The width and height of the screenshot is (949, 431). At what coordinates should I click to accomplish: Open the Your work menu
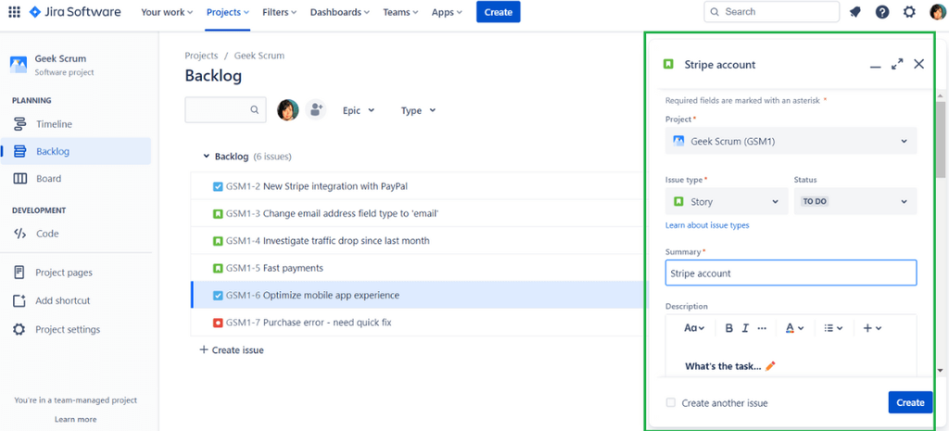point(167,12)
